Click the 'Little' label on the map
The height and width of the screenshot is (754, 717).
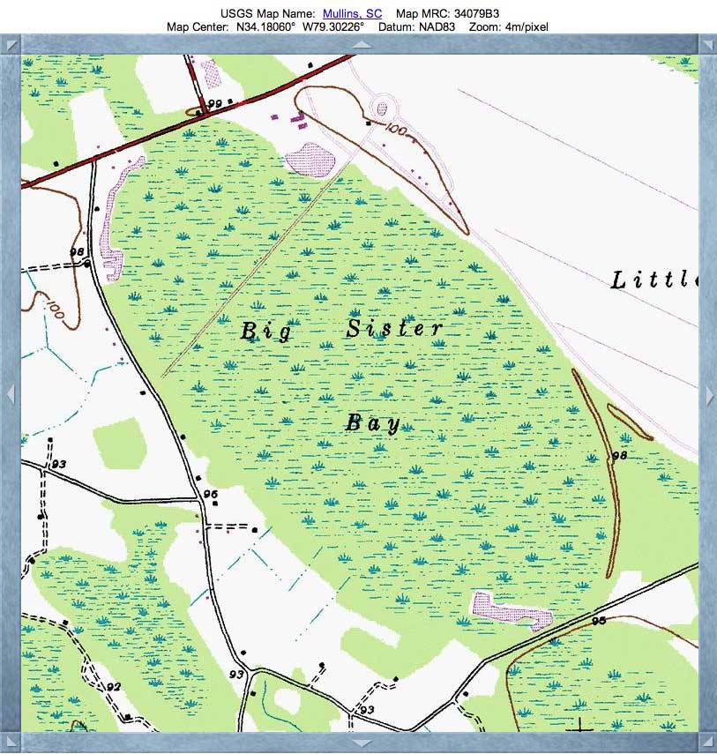654,280
